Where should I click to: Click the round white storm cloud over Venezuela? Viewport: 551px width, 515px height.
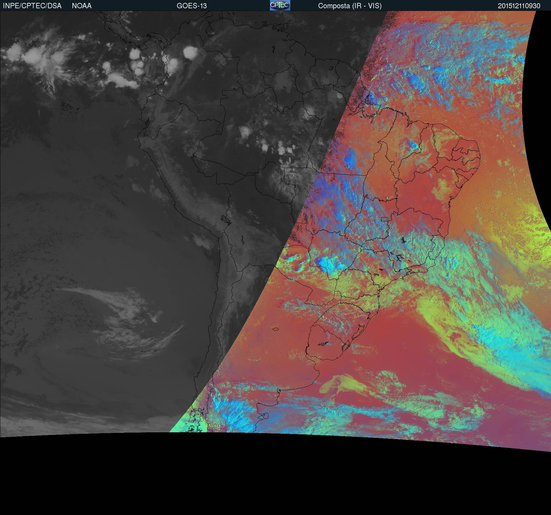(x=190, y=52)
